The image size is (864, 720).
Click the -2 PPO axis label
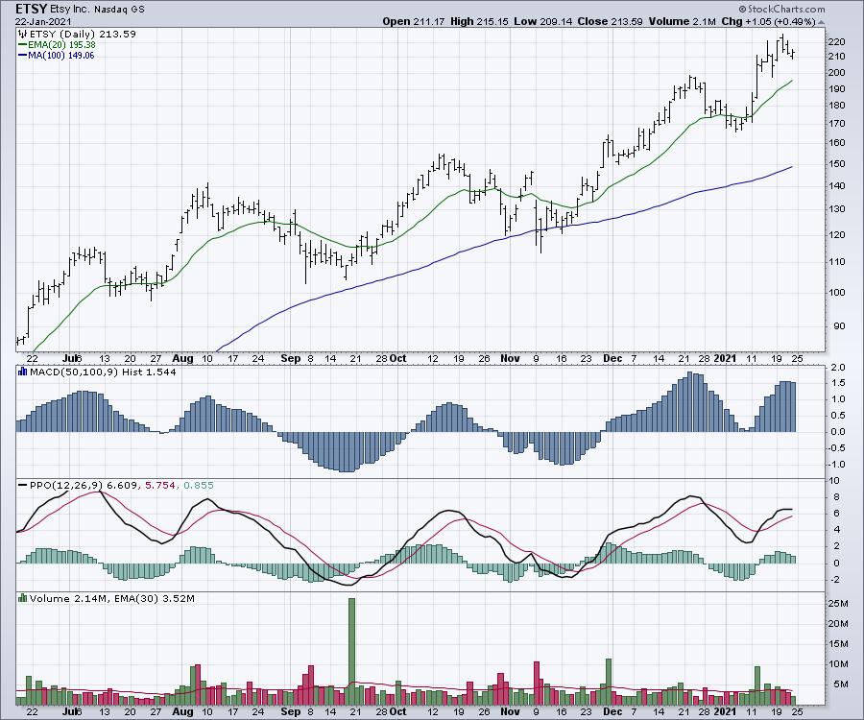click(835, 580)
